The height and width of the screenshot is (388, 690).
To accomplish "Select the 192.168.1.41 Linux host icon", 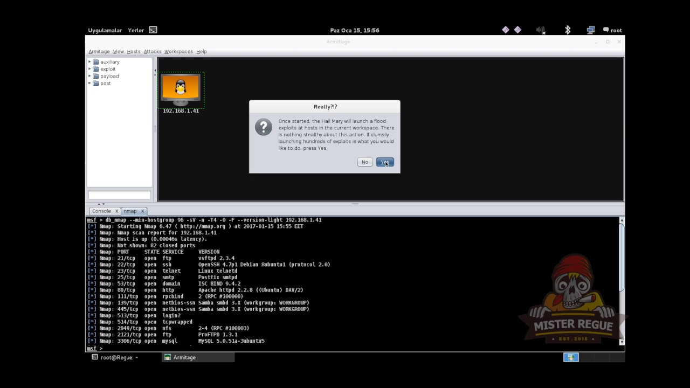I will pos(181,89).
